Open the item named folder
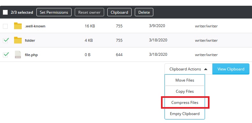This screenshot has height=123, width=252. [30, 40]
